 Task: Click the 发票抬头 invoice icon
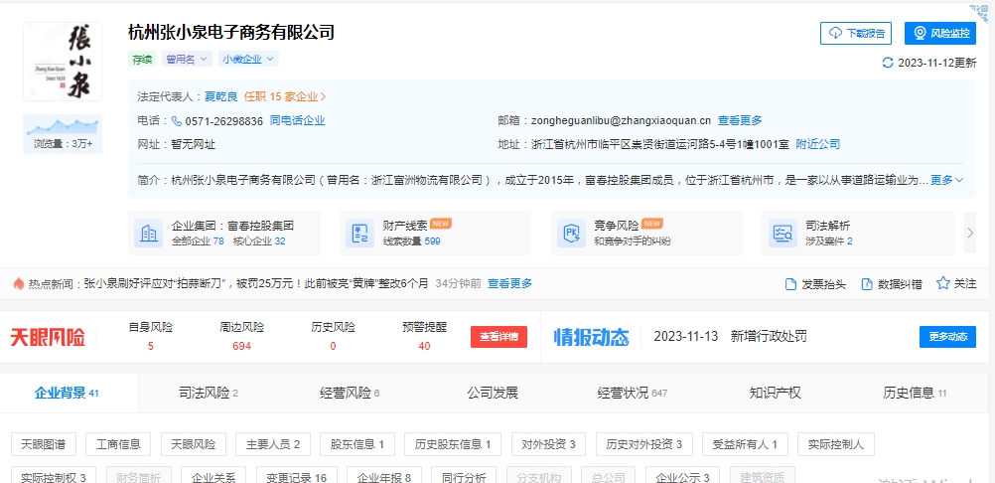(x=790, y=283)
